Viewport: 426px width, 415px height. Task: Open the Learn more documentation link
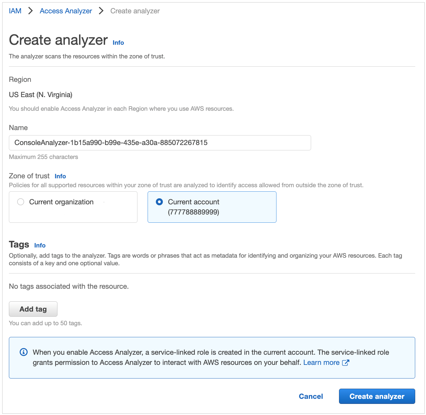(x=321, y=362)
